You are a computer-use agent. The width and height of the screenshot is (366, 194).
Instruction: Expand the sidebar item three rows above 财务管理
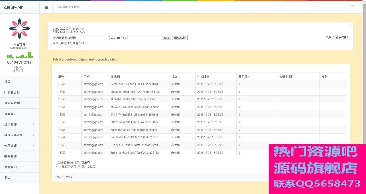coord(20,124)
